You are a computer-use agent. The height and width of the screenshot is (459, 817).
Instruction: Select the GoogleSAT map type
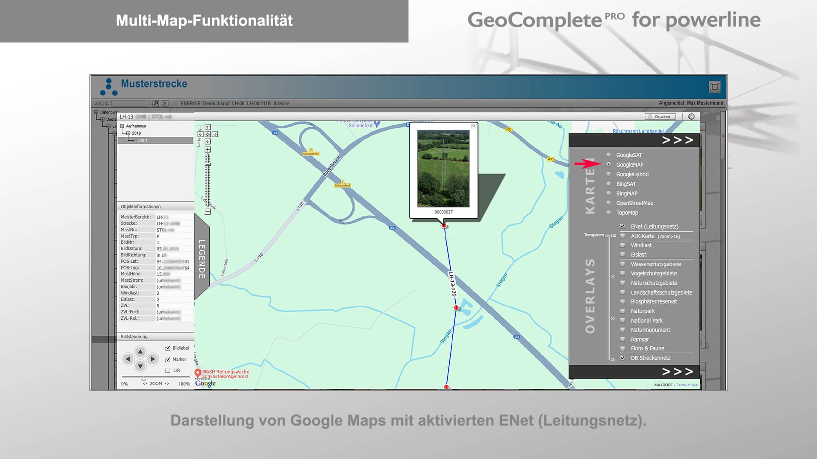(609, 155)
